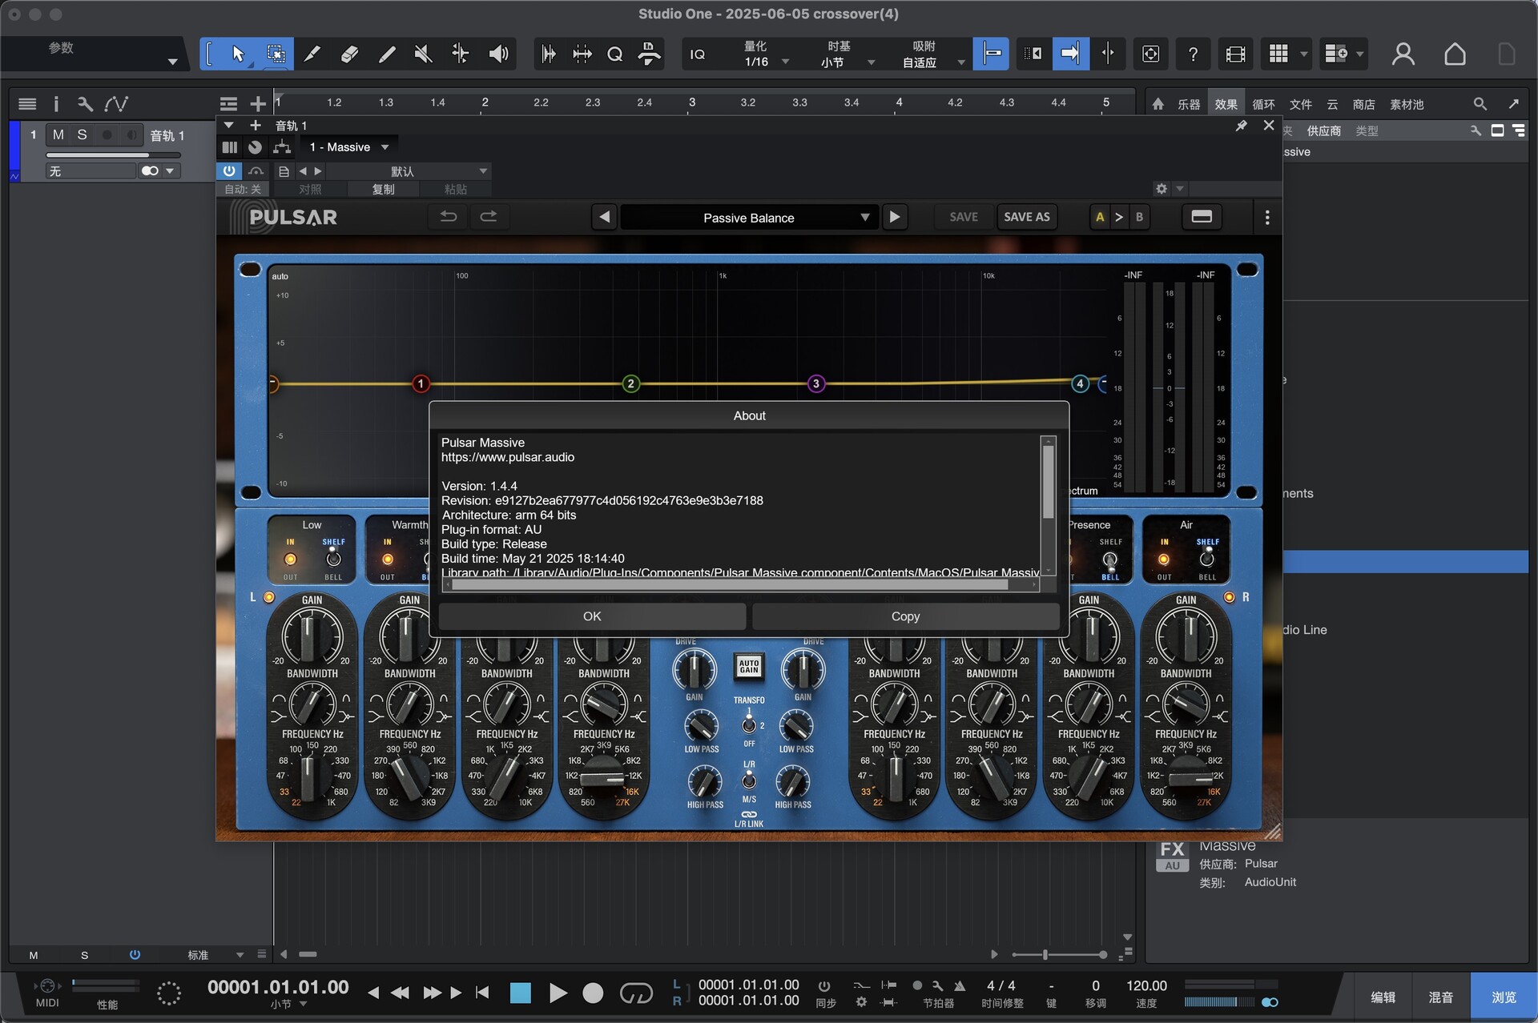This screenshot has height=1023, width=1538.
Task: Load previous Pulsar preset
Action: tap(605, 217)
